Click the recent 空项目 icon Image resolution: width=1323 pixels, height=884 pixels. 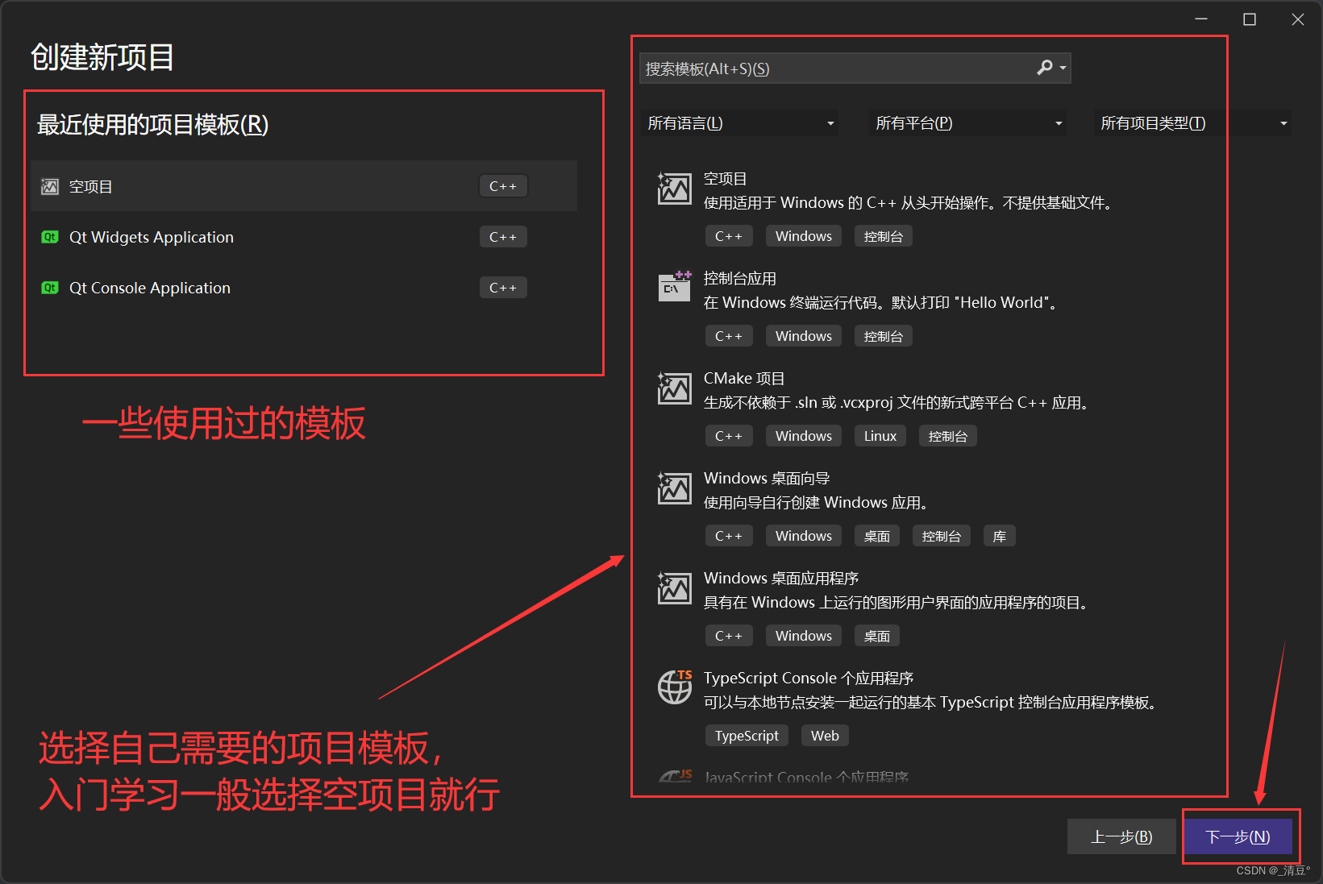[x=50, y=187]
